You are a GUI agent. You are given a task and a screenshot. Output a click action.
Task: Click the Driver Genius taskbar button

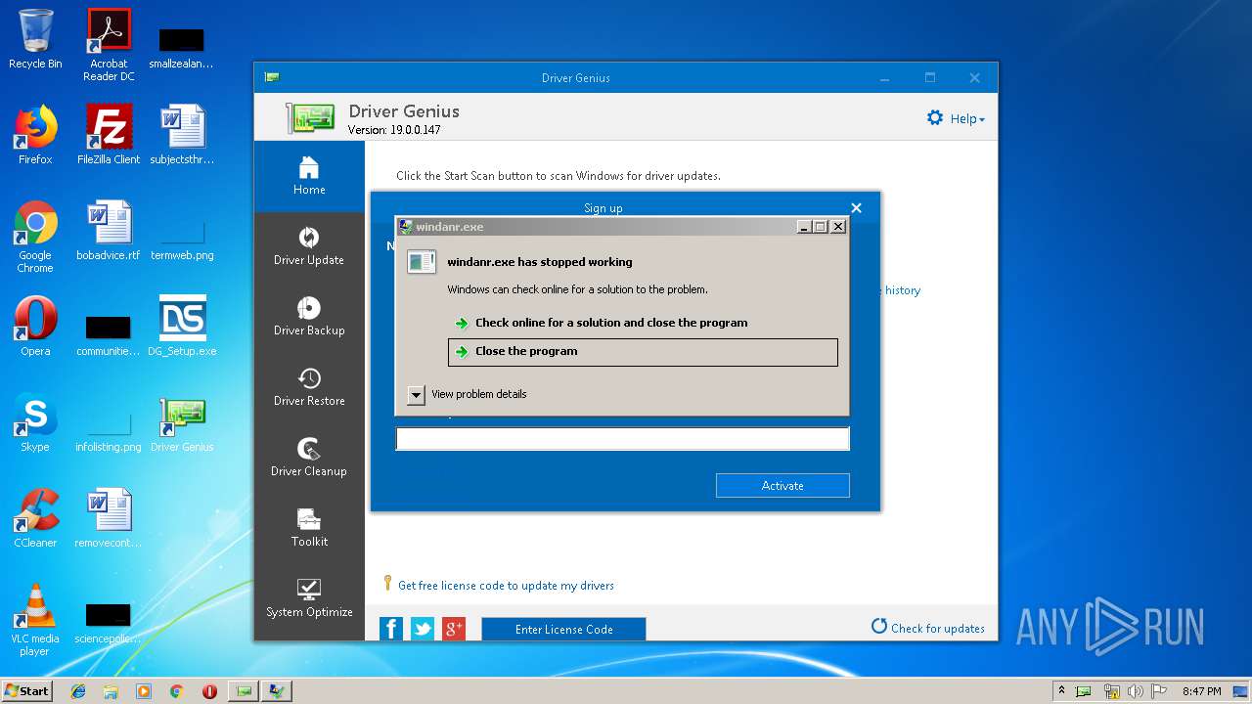coord(244,691)
